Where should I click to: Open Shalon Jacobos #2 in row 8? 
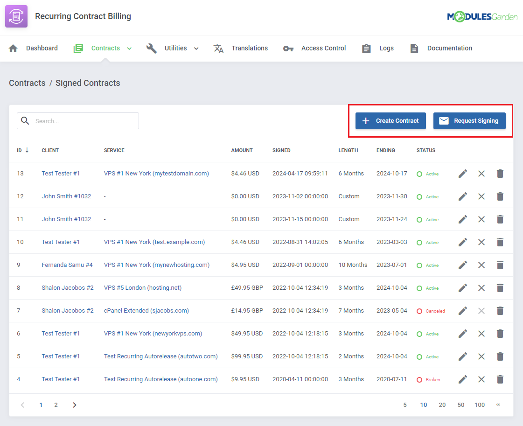[x=68, y=287]
